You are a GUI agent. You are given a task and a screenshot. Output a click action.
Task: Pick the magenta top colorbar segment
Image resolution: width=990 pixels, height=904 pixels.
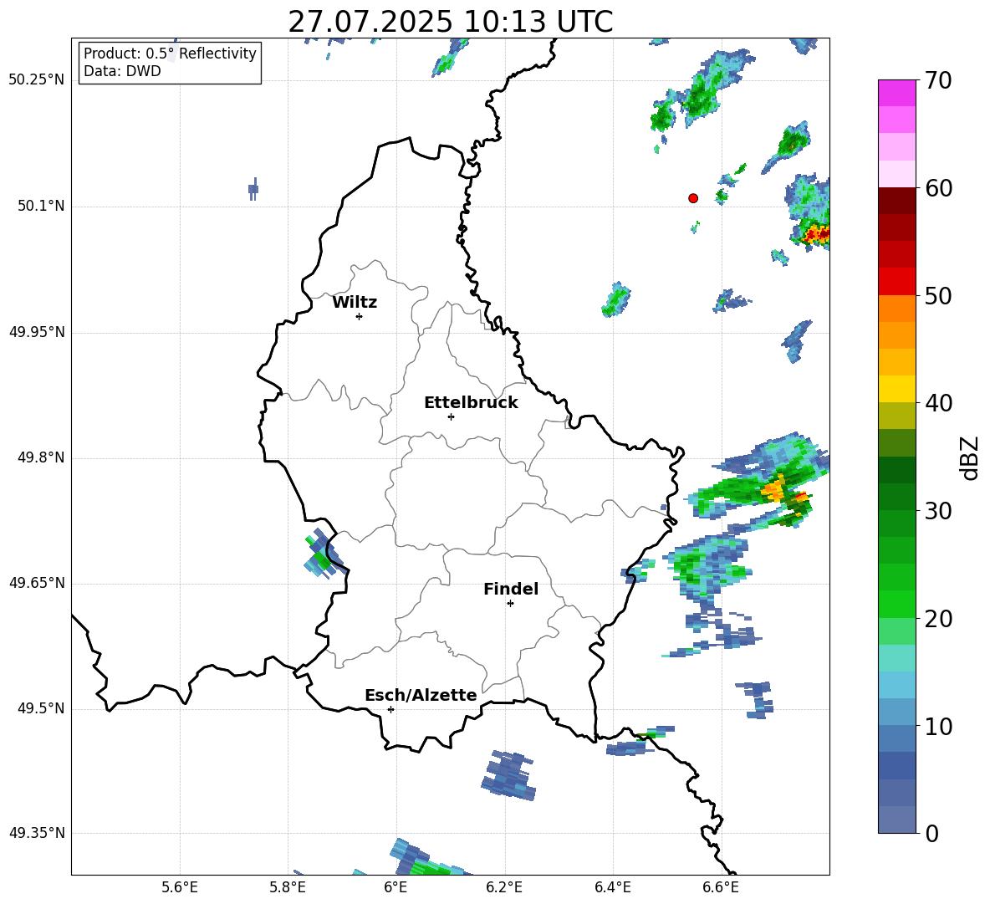(896, 94)
